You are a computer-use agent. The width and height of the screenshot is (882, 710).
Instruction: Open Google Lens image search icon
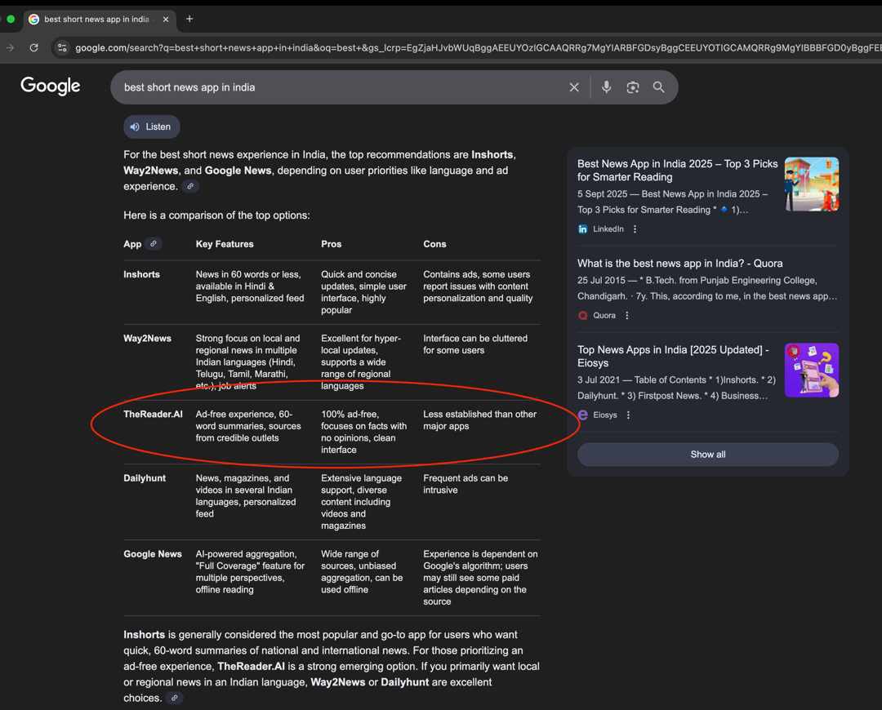coord(633,87)
